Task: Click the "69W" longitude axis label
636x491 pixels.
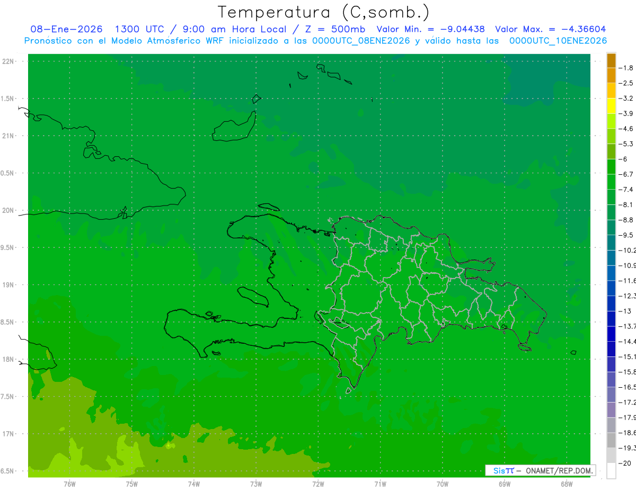Action: tap(504, 484)
